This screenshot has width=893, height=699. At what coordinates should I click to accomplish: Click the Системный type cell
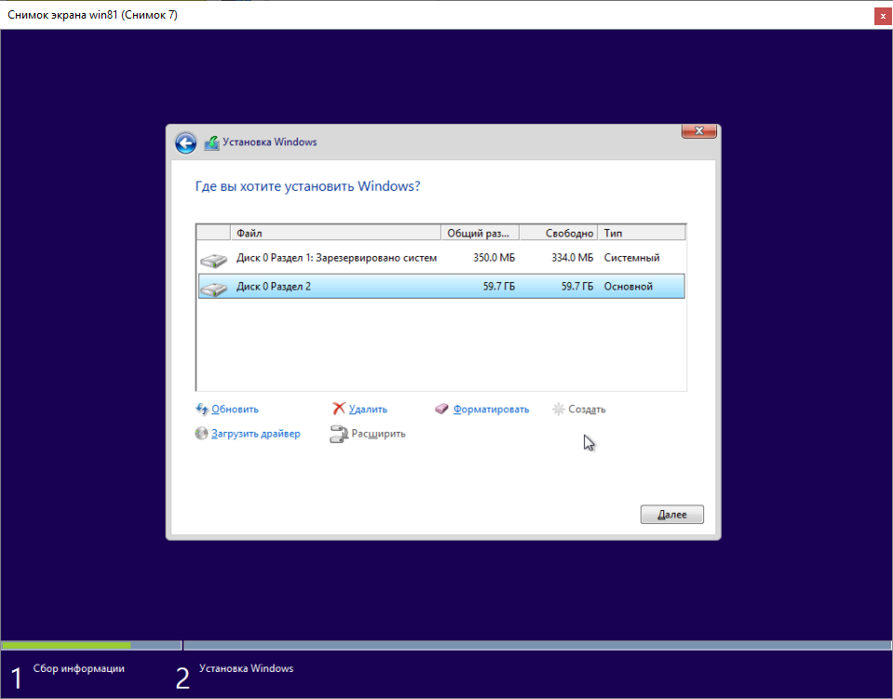coord(632,258)
